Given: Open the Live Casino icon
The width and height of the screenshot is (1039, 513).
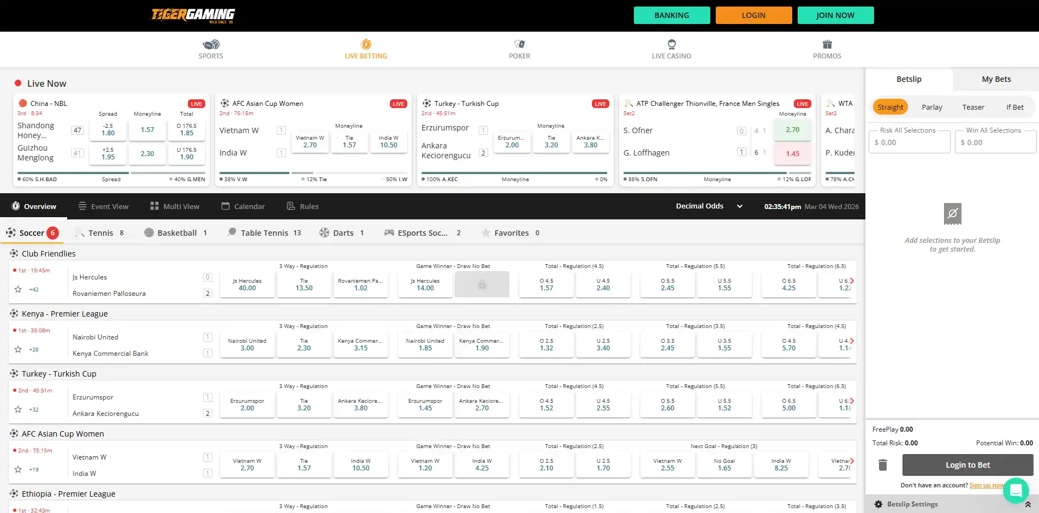Looking at the screenshot, I should coord(672,44).
